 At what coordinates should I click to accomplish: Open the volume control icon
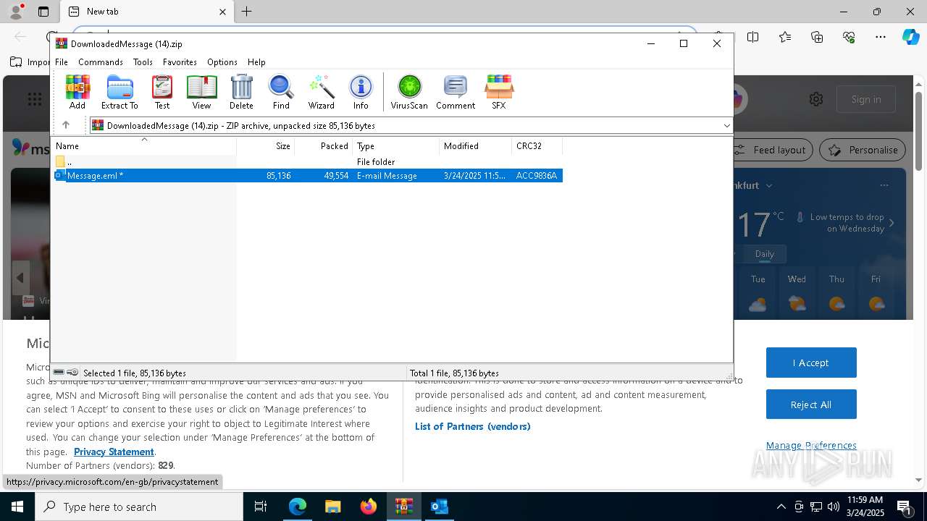click(x=834, y=507)
